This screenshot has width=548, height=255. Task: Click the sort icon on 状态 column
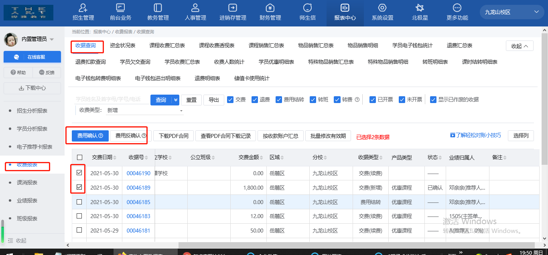pyautogui.click(x=441, y=158)
